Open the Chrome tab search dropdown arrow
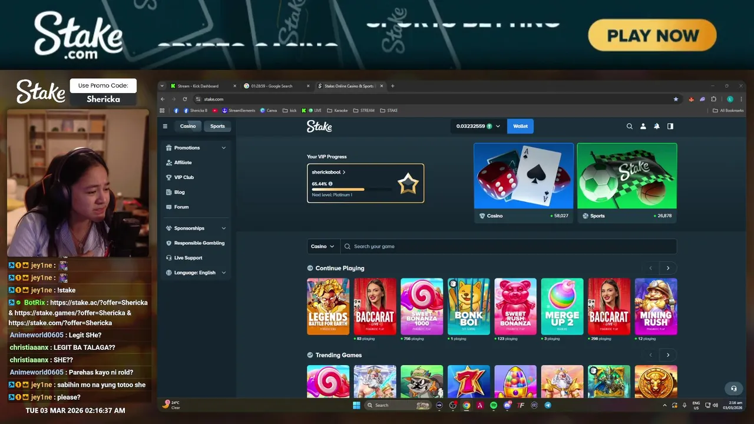This screenshot has height=424, width=754. click(162, 86)
